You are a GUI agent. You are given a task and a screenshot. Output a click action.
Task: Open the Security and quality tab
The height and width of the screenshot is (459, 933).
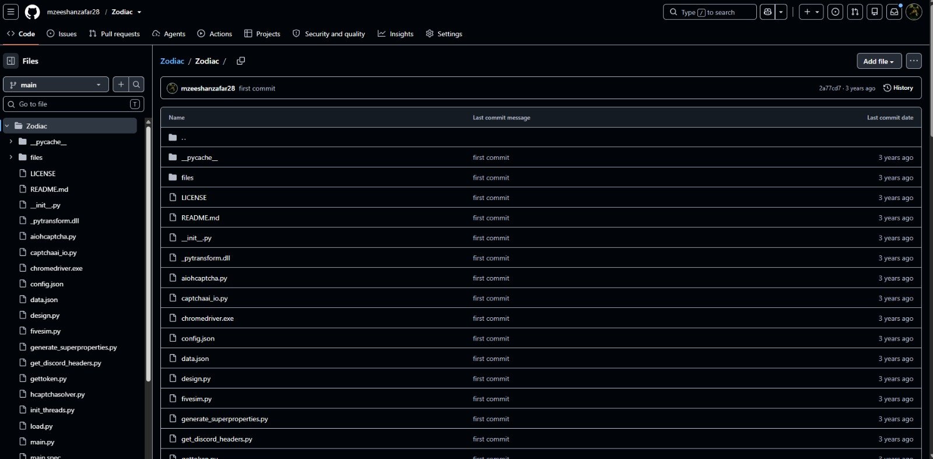click(329, 34)
